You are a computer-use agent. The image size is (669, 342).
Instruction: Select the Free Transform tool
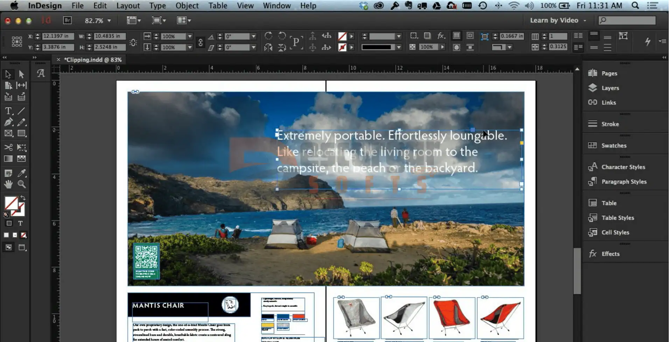pos(21,147)
